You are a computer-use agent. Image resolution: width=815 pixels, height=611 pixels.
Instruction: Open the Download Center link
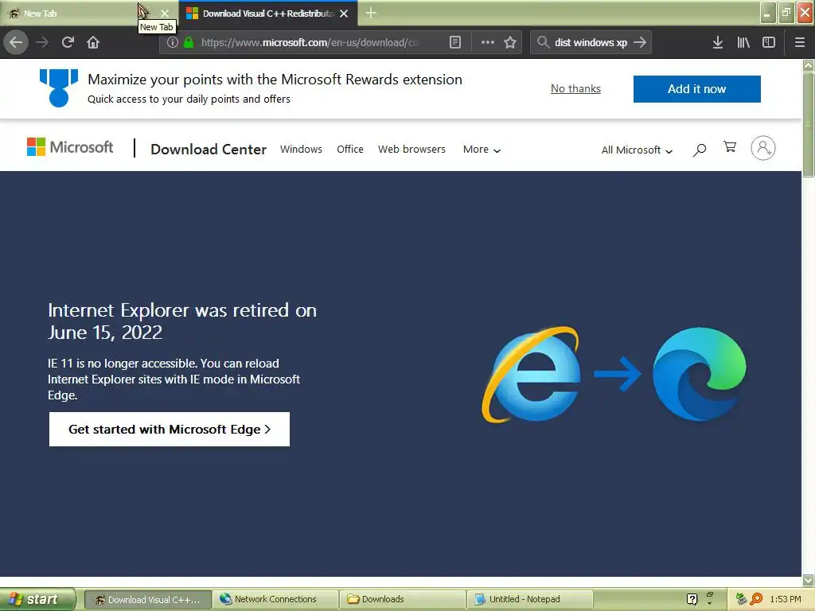tap(209, 149)
